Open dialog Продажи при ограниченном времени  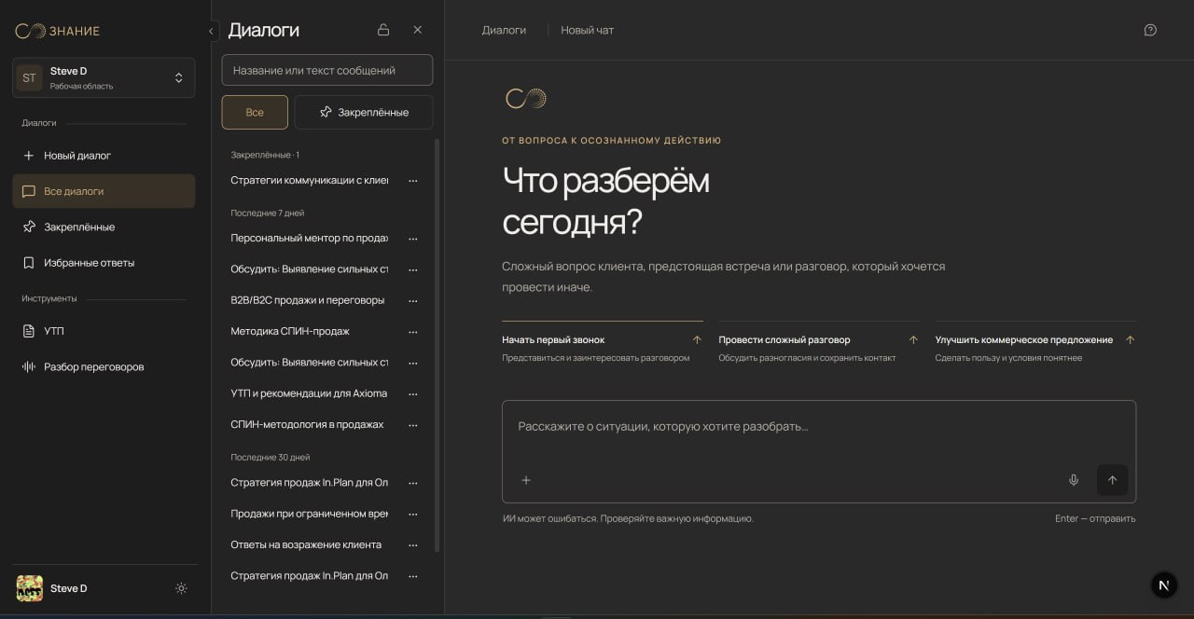point(310,514)
